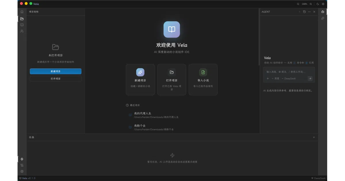The image size is (345, 181).
Task: Click the main area vertical scrollbar
Action: [259, 37]
